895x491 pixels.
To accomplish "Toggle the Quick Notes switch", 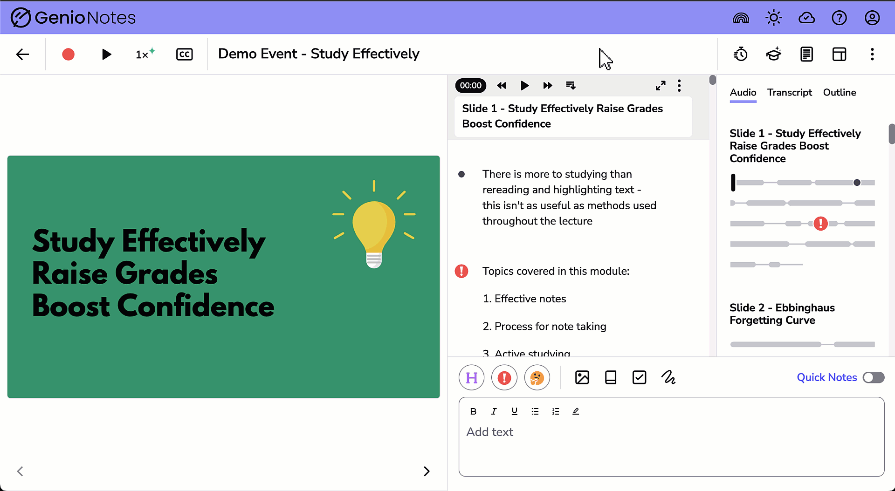I will 874,378.
